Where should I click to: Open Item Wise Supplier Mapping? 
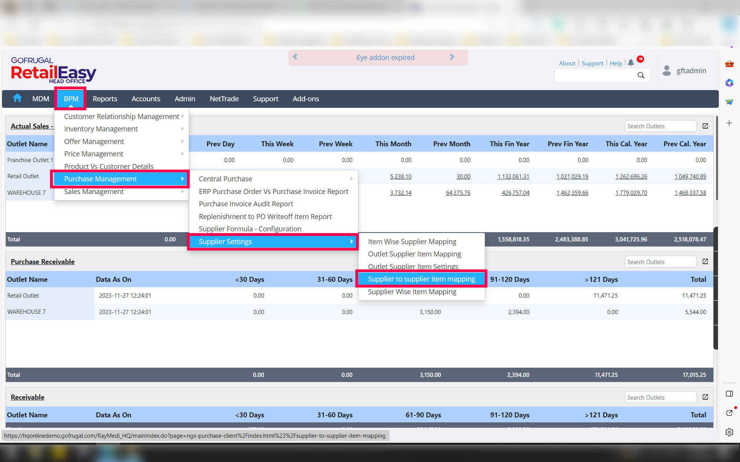click(x=412, y=241)
